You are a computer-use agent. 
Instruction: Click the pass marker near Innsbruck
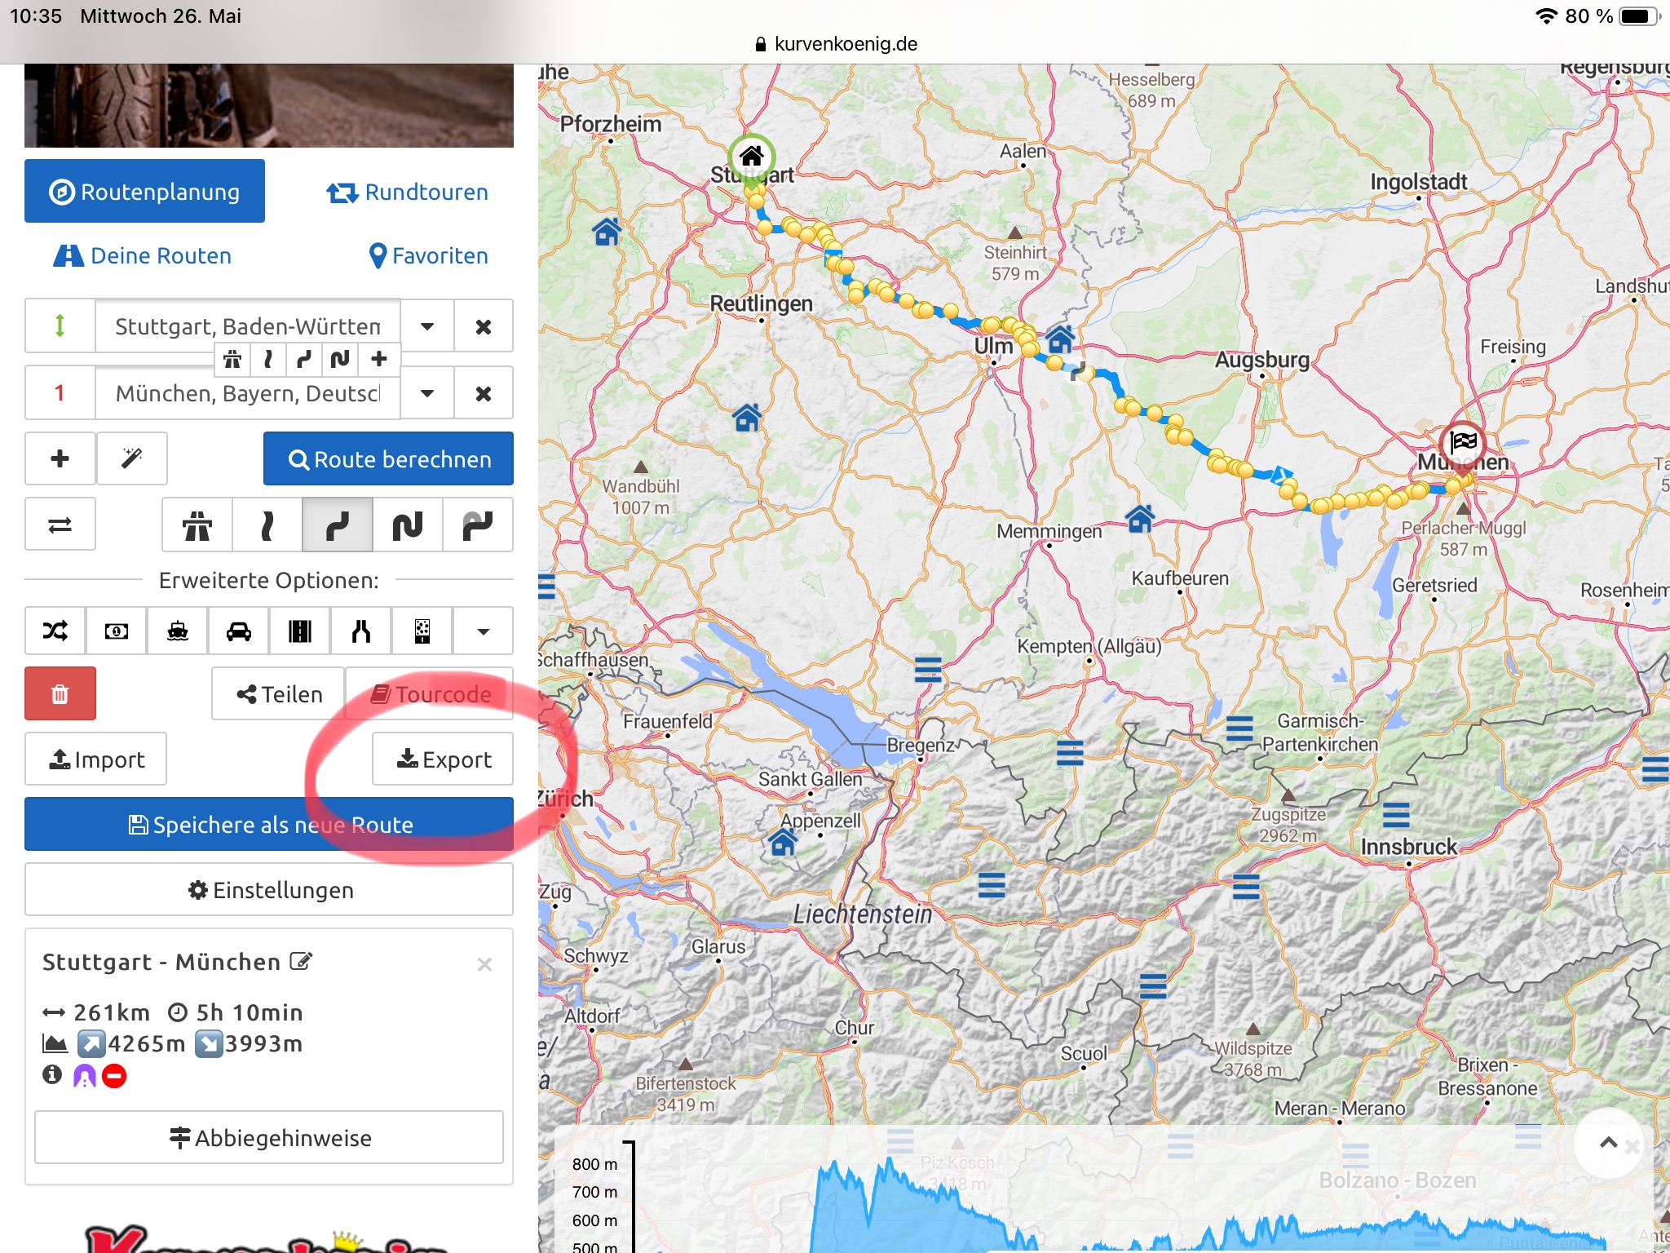[1396, 814]
